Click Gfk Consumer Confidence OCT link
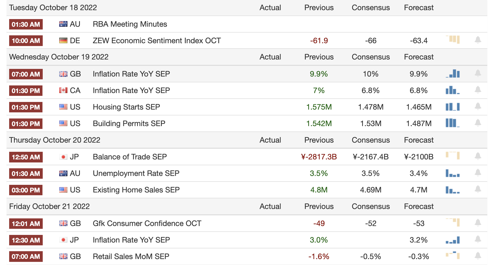Viewport: 500px width, 270px height. tap(147, 223)
